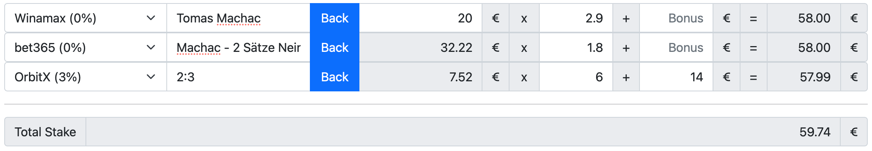
Task: Click the stake field showing 32.22
Action: coord(421,48)
